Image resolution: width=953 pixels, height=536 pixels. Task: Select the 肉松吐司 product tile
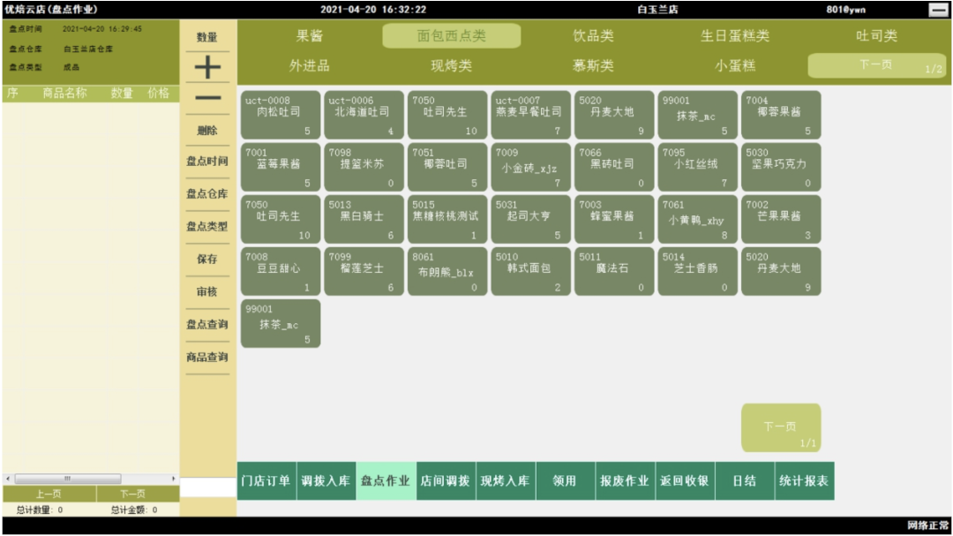281,115
